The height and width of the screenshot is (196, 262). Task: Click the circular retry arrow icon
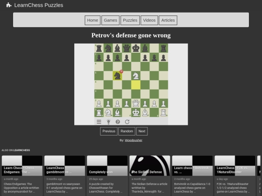[x=127, y=122]
